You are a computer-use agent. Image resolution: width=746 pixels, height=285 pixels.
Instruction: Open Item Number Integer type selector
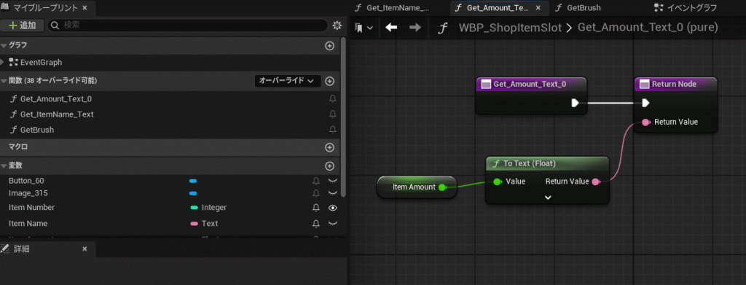[208, 208]
